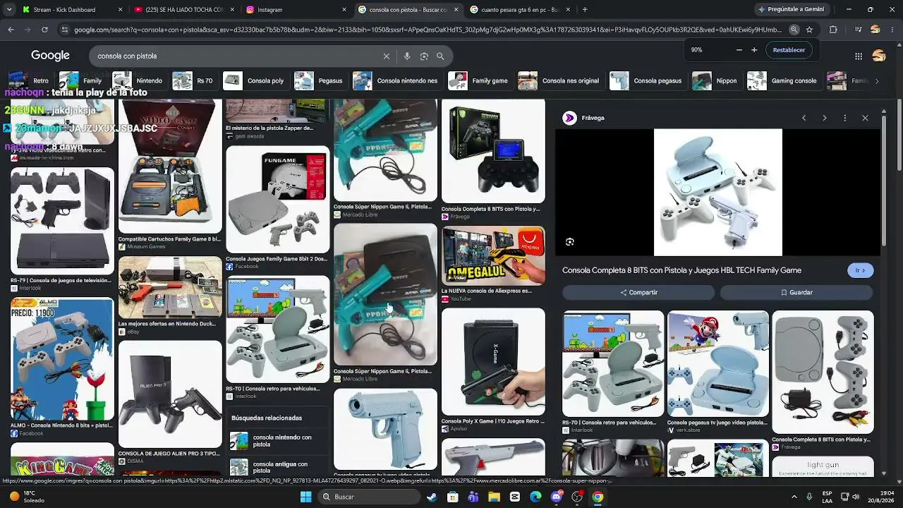Open a new browser tab
Viewport: 903px width, 508px height.
(585, 10)
